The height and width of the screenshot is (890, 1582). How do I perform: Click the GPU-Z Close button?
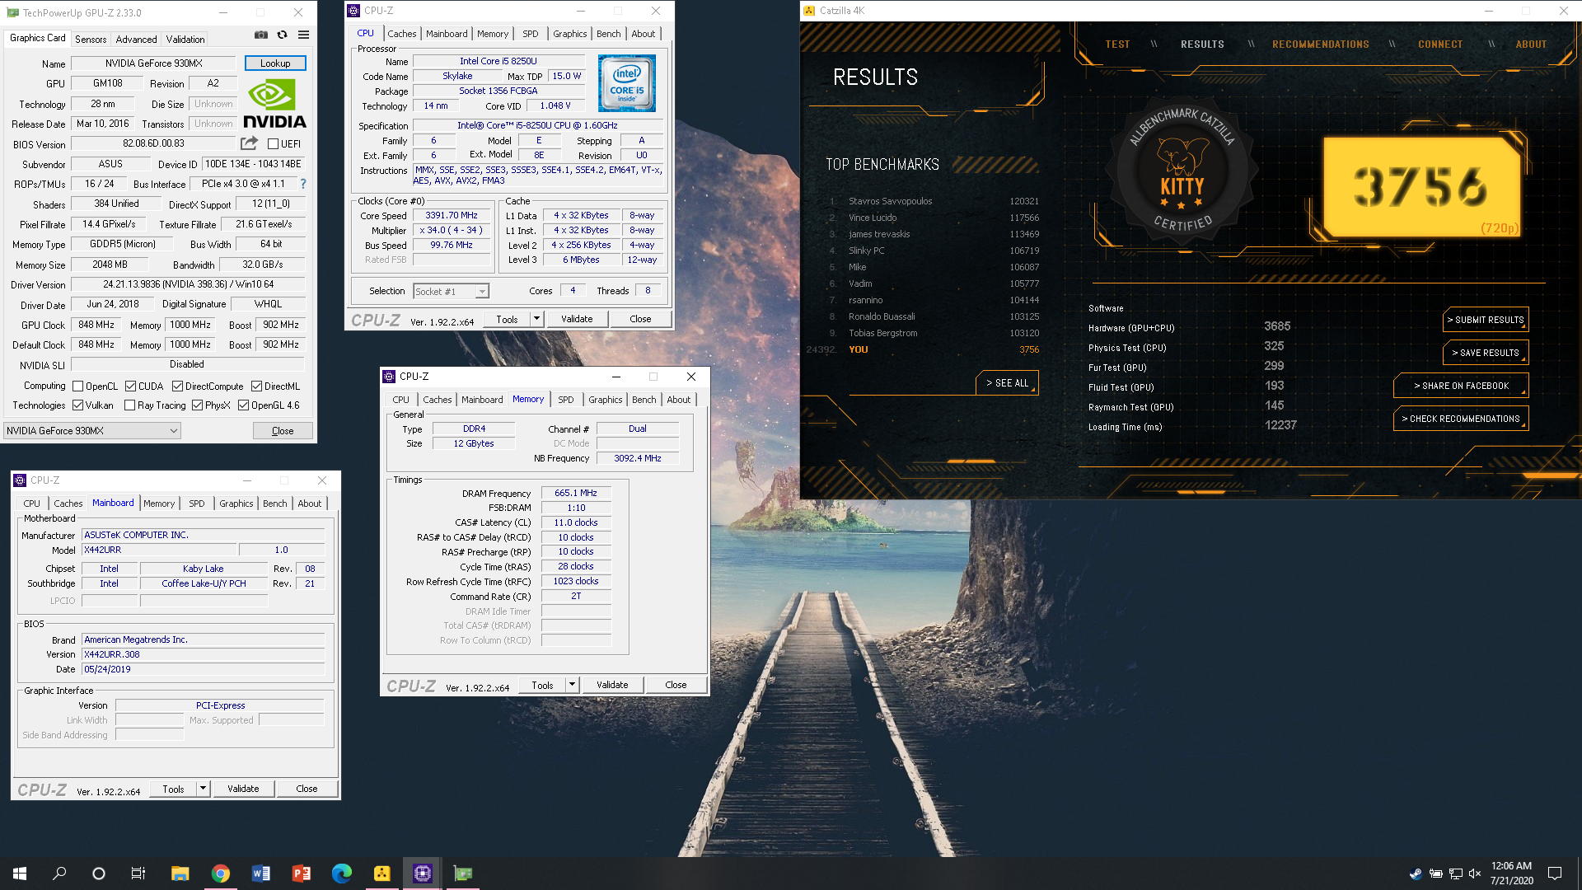point(283,431)
